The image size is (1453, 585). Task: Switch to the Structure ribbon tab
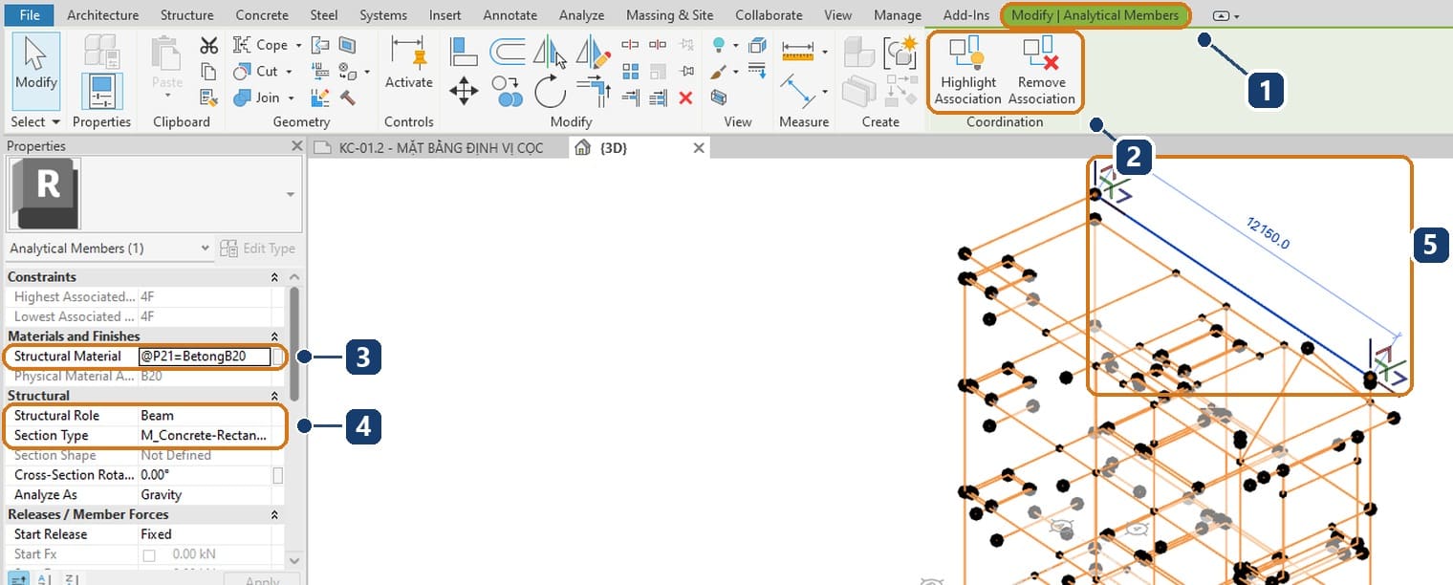tap(186, 14)
